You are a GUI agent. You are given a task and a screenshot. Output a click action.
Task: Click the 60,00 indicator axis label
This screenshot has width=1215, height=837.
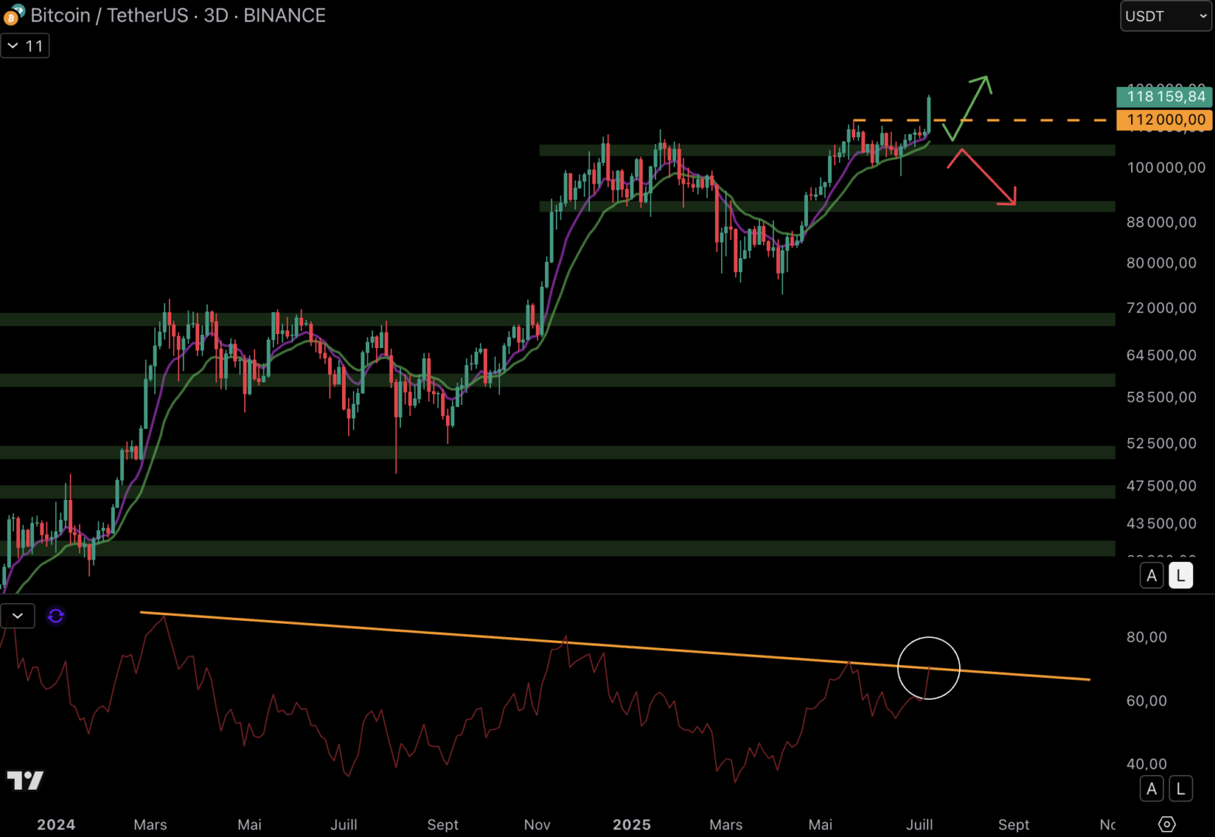(1147, 701)
